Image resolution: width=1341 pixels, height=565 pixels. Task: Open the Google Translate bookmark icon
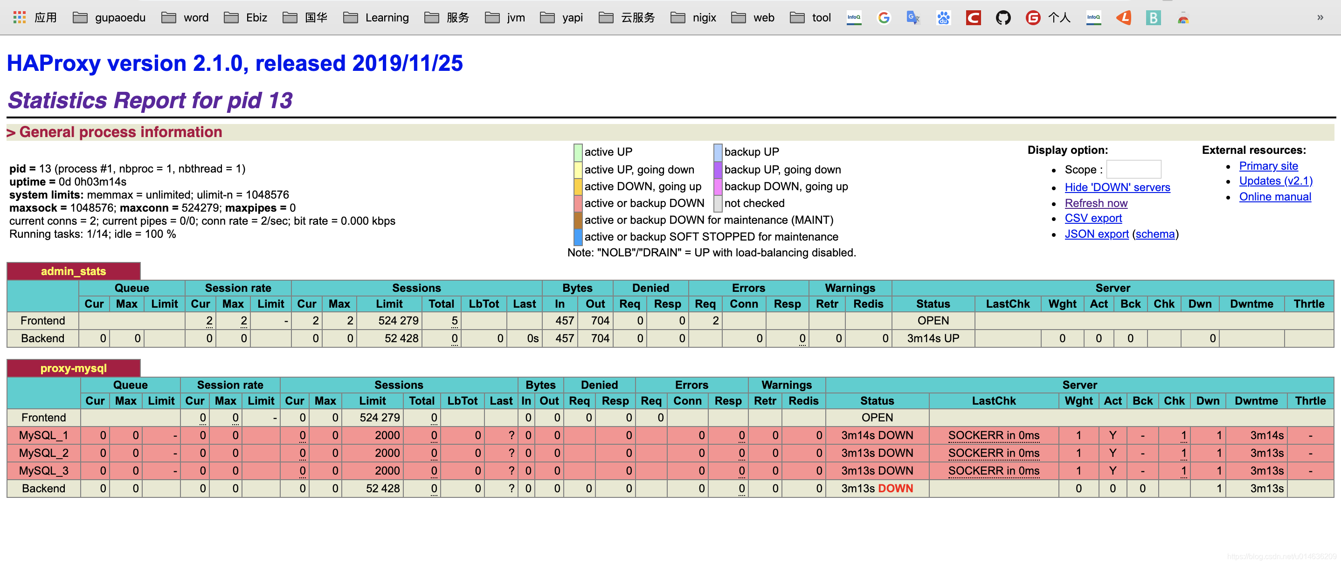(x=913, y=18)
